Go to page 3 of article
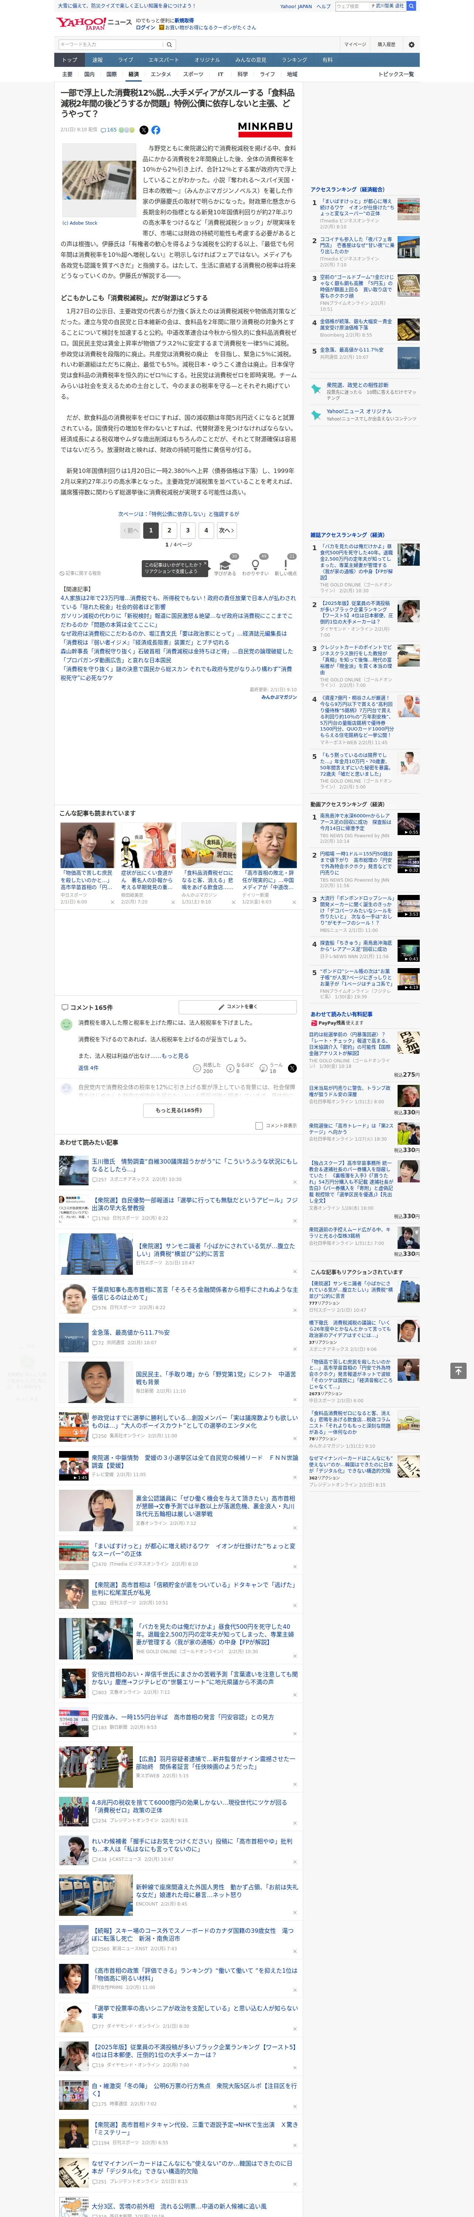474x2217 pixels. point(188,530)
